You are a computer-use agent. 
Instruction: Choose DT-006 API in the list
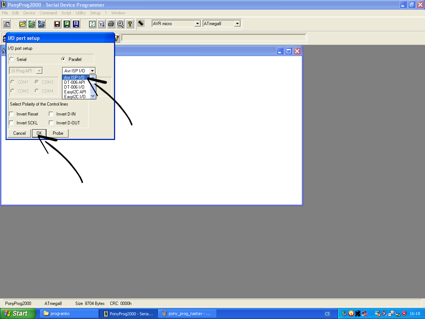pos(76,82)
